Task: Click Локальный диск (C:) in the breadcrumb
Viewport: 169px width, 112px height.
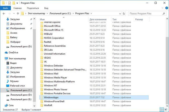Action: (x=60, y=14)
